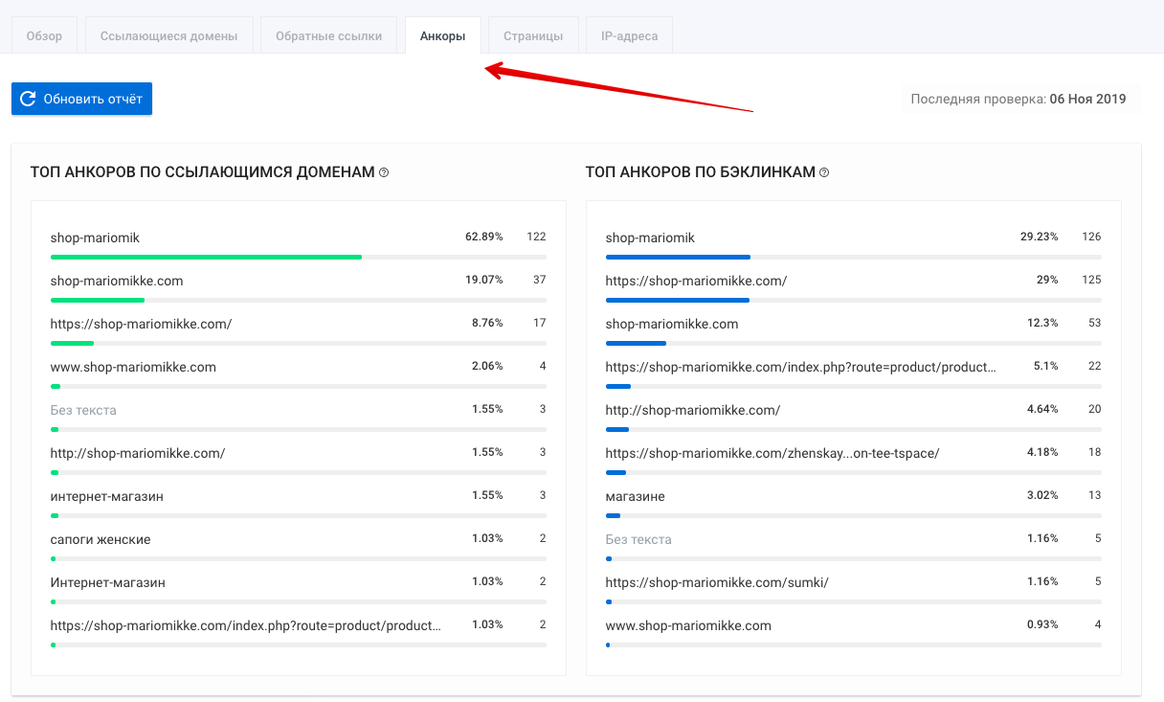Click Без текста row in domains list
1164x702 pixels.
tap(83, 410)
